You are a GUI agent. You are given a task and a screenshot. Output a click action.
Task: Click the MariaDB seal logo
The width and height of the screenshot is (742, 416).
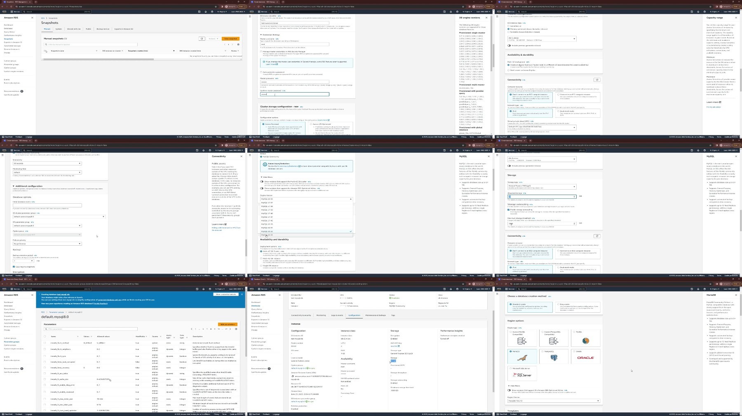click(522, 358)
